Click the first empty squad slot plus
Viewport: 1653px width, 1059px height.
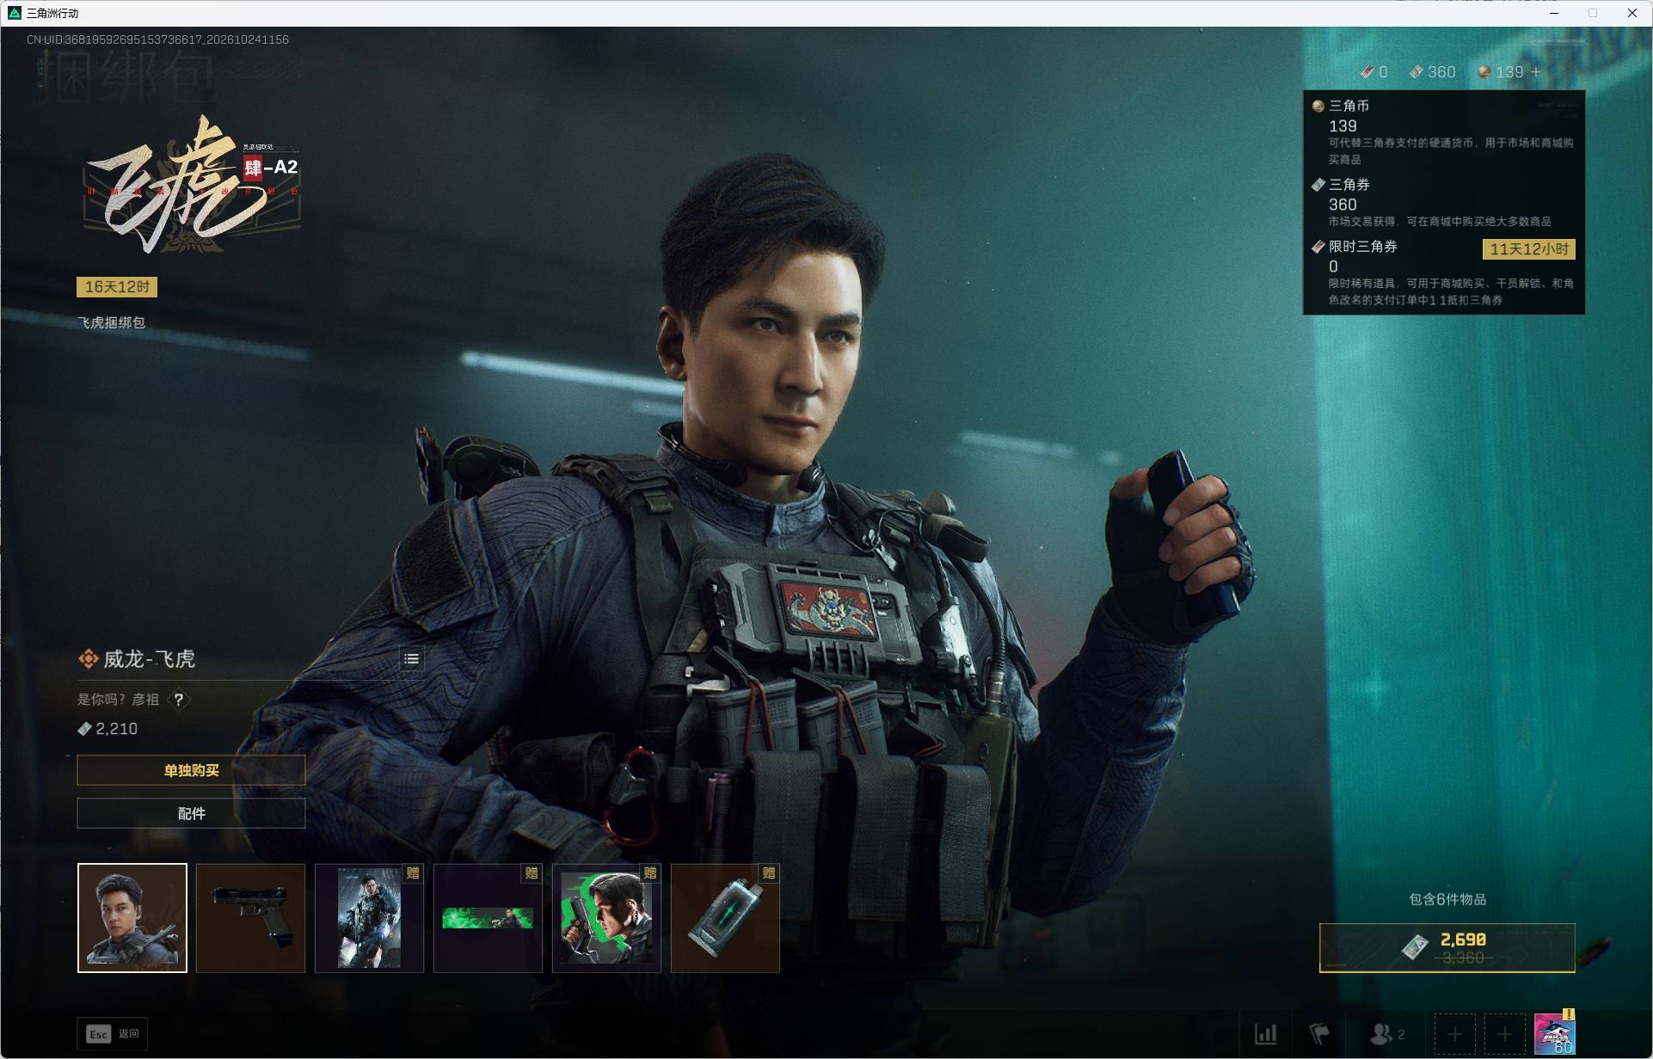1454,1033
